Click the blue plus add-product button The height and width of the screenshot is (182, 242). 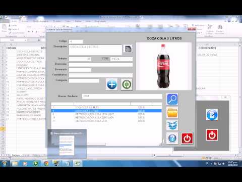[112, 84]
